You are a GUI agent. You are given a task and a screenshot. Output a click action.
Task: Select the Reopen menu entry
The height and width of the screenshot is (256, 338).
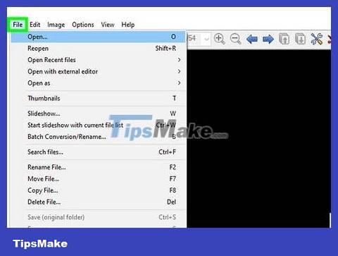[98, 48]
